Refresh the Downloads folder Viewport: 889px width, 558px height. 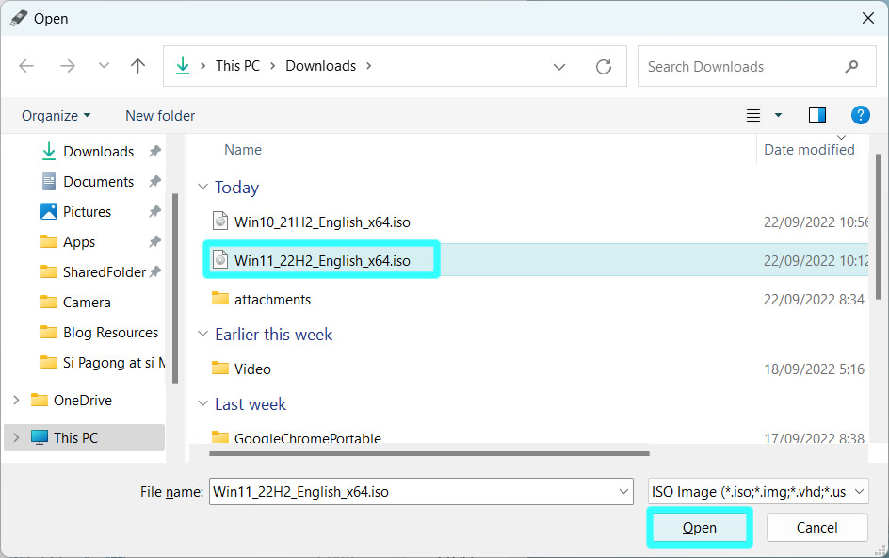click(x=604, y=67)
